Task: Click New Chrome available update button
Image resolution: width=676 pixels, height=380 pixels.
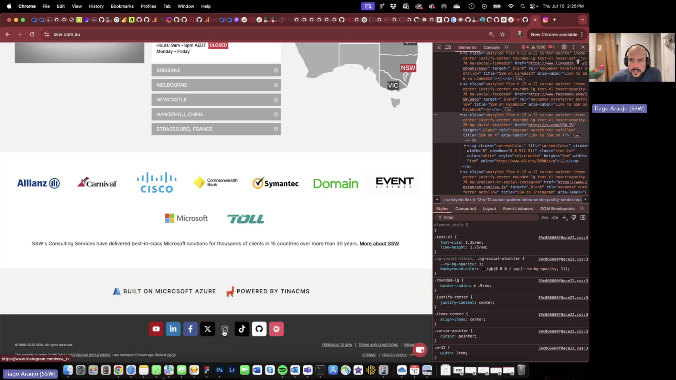Action: point(554,34)
